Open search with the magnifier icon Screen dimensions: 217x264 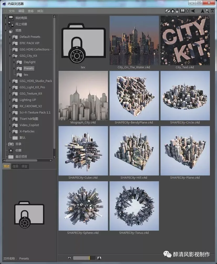tap(207, 11)
